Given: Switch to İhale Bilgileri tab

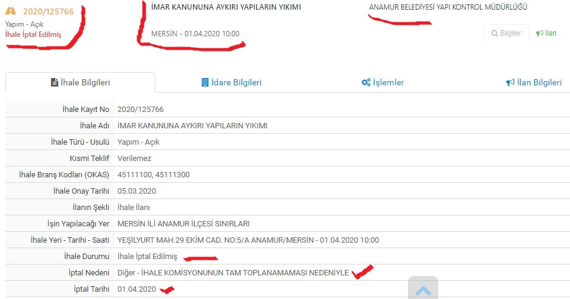Looking at the screenshot, I should 80,83.
